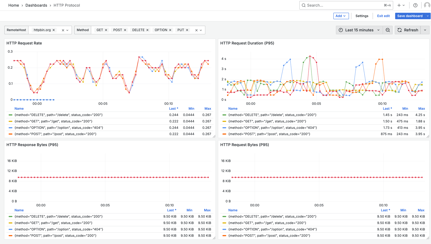Click the plus icon to add new content
Image resolution: width=431 pixels, height=244 pixels.
tap(399, 5)
